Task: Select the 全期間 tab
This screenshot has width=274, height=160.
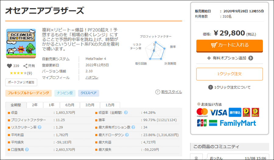Action: [16, 105]
